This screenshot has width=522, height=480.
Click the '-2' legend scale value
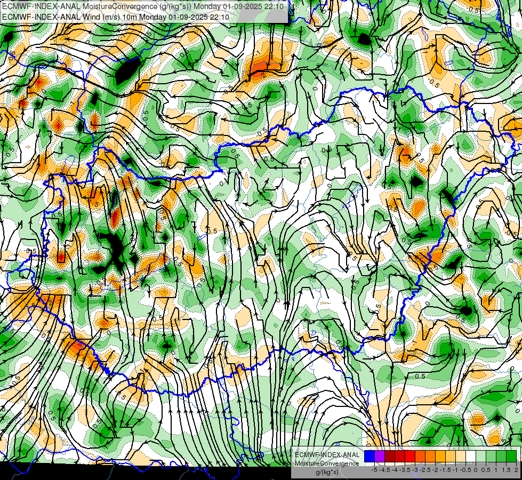point(435,470)
